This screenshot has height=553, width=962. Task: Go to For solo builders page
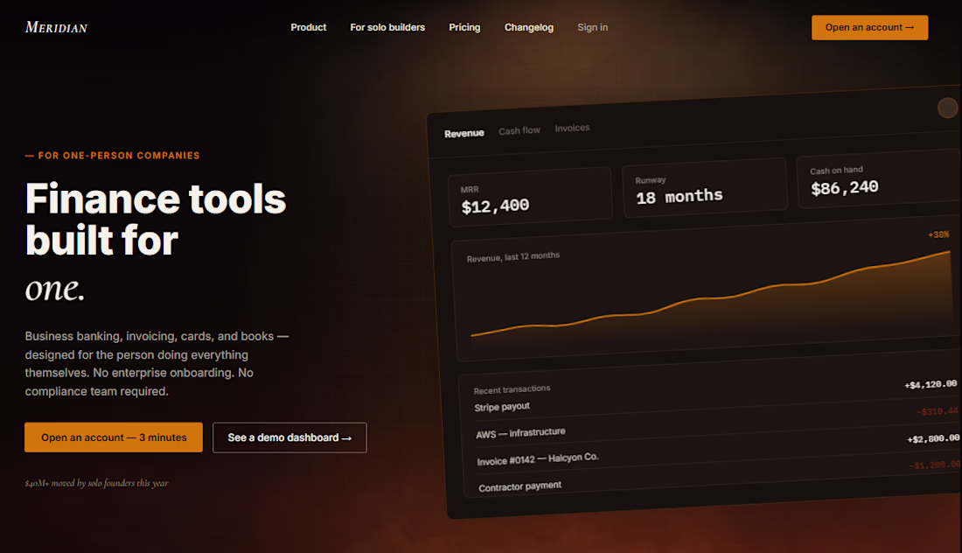[x=387, y=28]
